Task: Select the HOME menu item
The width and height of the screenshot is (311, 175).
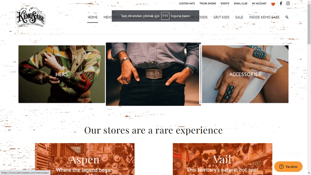Action: (93, 17)
